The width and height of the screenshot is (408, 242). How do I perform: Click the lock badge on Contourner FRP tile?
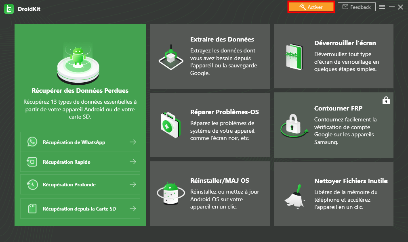386,100
